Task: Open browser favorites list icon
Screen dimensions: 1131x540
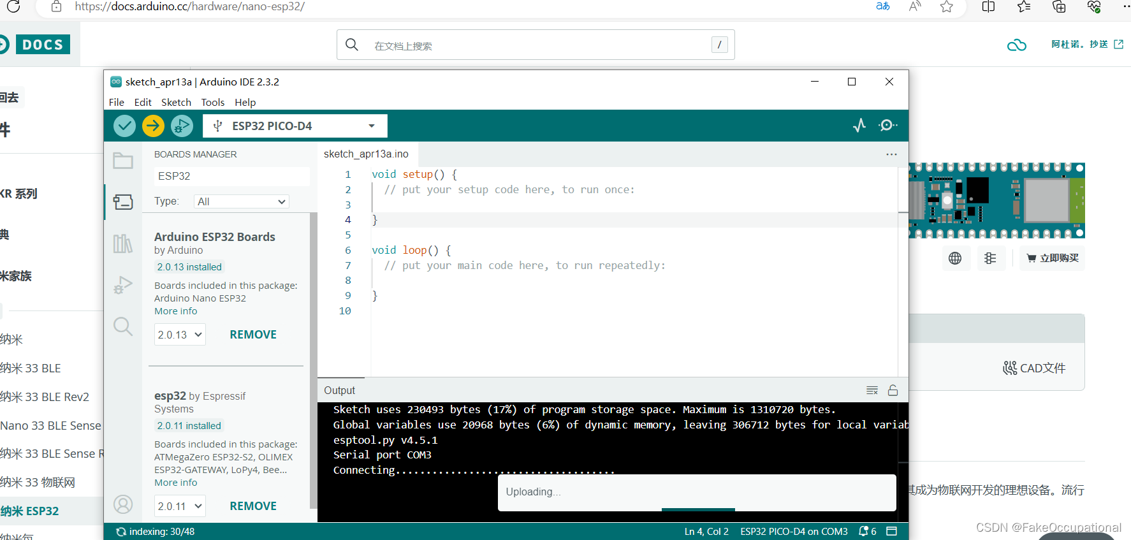Action: 1024,6
